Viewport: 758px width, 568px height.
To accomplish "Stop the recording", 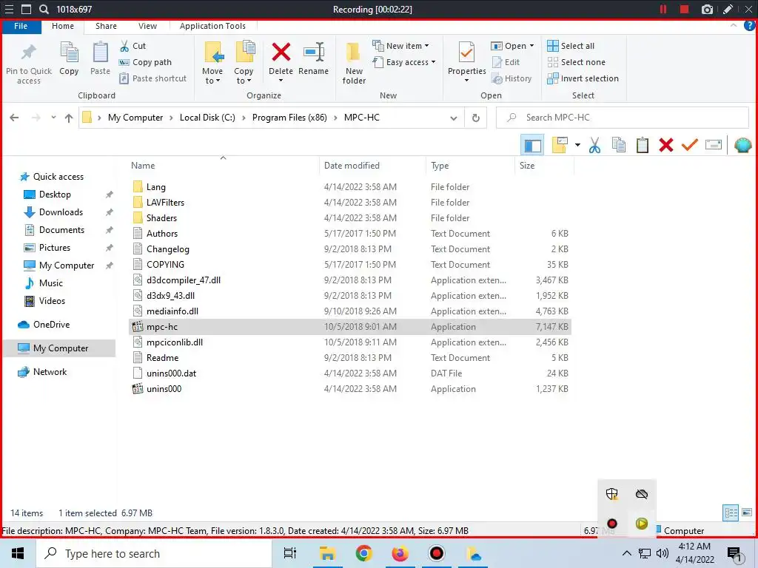I will click(684, 9).
